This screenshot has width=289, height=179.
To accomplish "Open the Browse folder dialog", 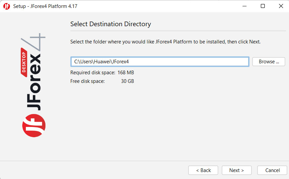I will coord(268,62).
